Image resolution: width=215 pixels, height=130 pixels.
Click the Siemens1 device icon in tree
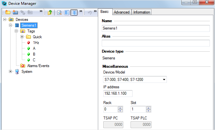[x=17, y=25]
